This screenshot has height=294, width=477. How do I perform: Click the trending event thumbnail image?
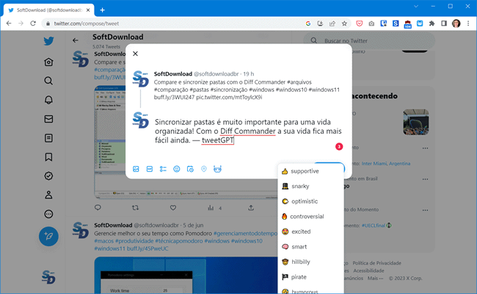pos(416,122)
